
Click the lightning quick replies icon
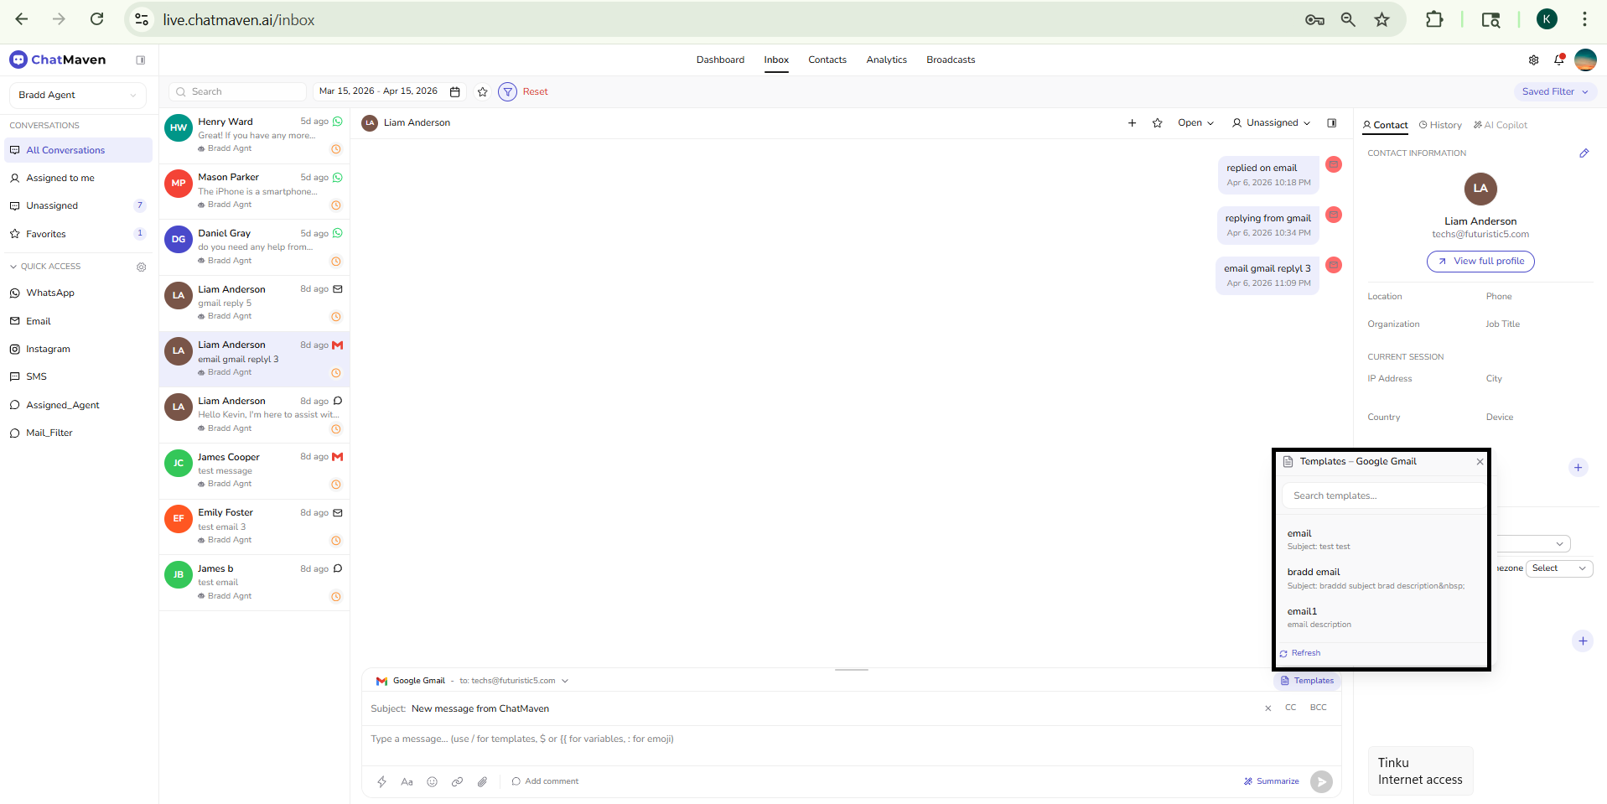[x=381, y=781]
